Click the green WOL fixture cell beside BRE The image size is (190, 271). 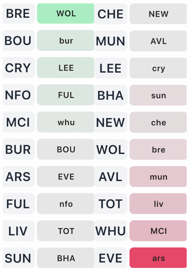pyautogui.click(x=66, y=13)
